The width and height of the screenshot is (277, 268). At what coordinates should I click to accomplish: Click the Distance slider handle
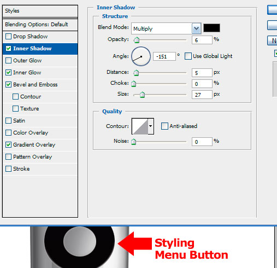[136, 73]
